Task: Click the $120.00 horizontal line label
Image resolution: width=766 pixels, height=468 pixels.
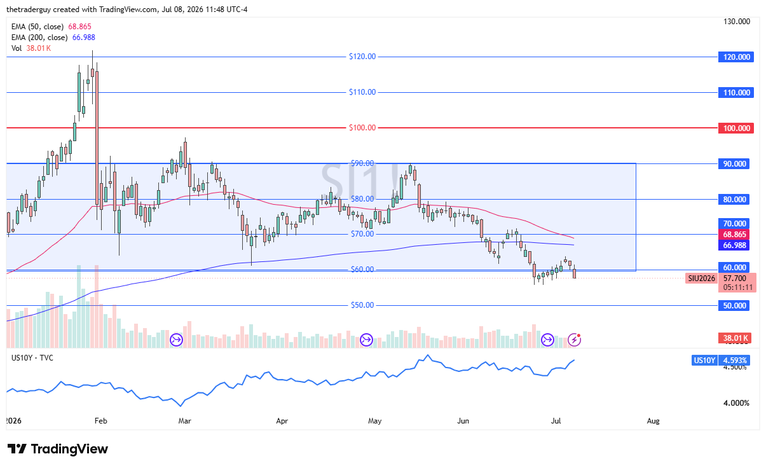Action: [x=362, y=57]
